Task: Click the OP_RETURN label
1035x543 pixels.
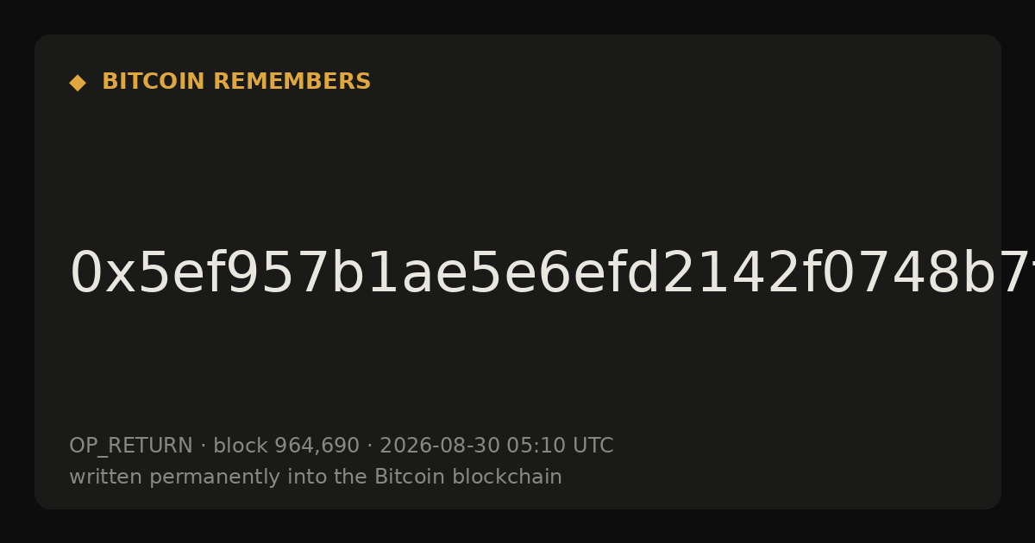Action: click(x=131, y=446)
